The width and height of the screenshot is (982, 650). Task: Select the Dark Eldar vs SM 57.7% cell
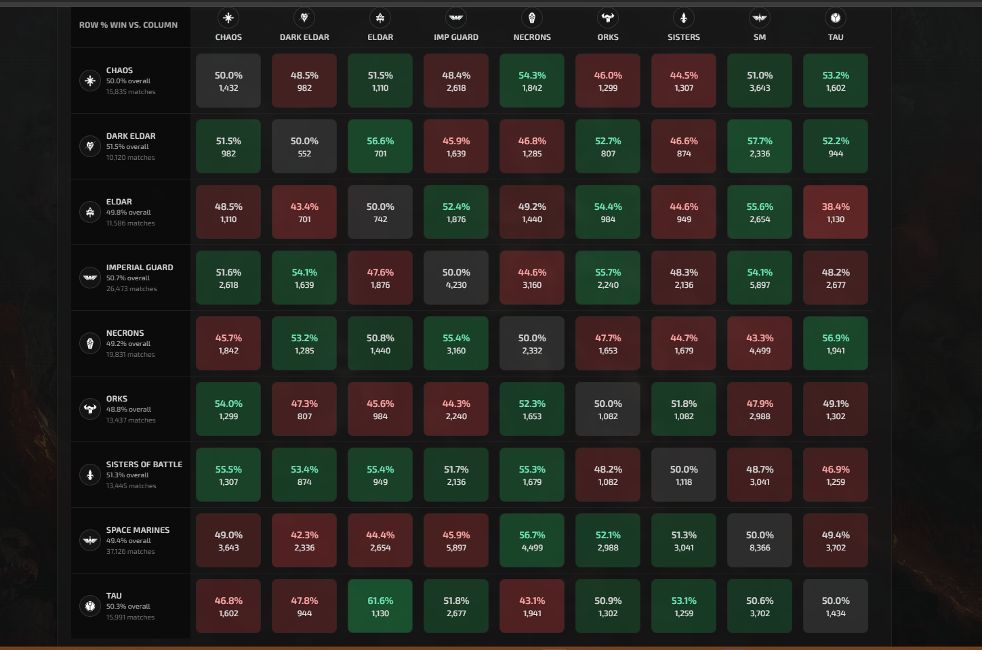(x=760, y=146)
